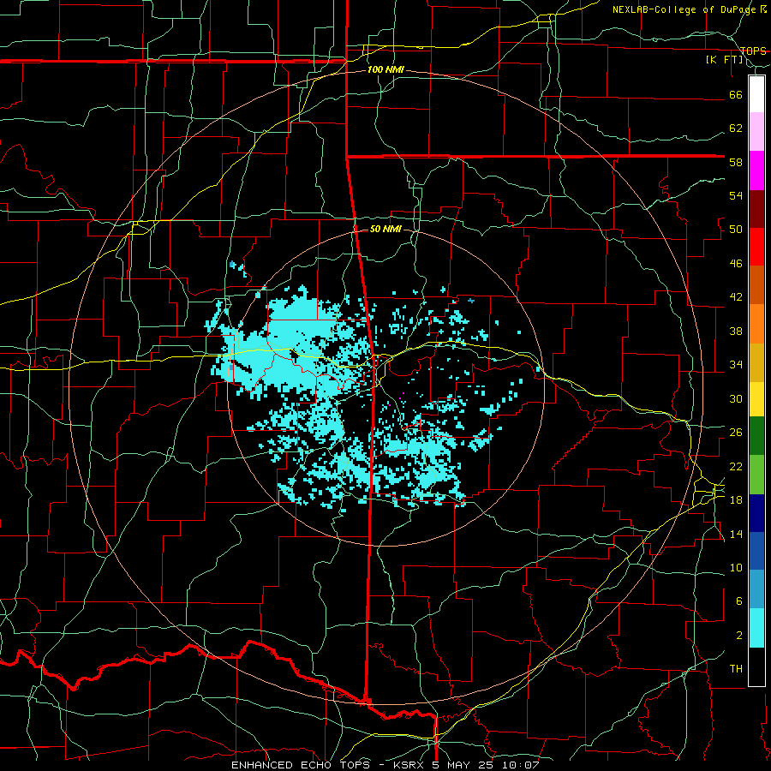Click the 62 value on the legend
Image resolution: width=771 pixels, height=771 pixels.
[x=736, y=128]
